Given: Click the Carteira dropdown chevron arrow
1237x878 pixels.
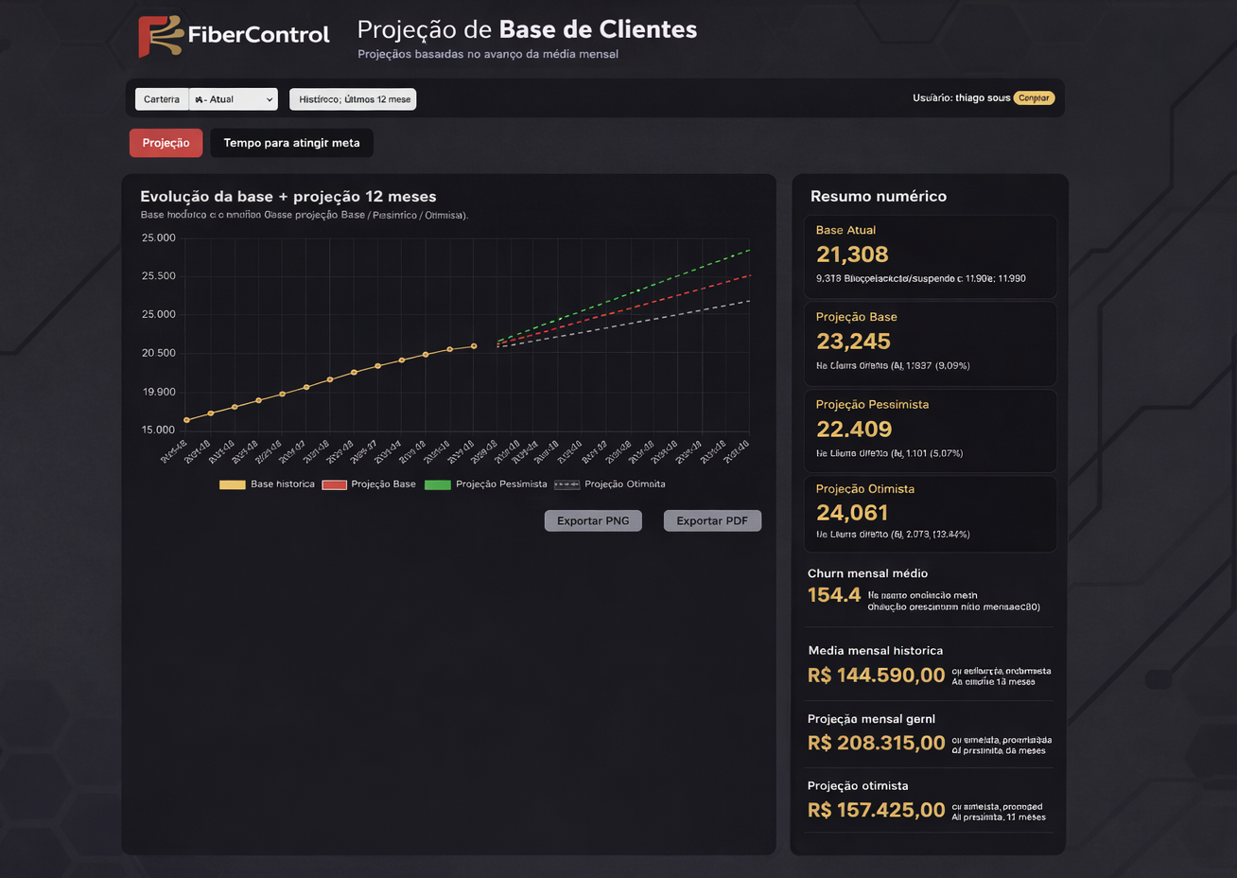Looking at the screenshot, I should pyautogui.click(x=270, y=99).
